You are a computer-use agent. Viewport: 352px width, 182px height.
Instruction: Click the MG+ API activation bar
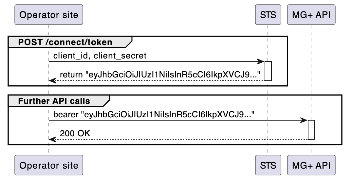tap(311, 129)
